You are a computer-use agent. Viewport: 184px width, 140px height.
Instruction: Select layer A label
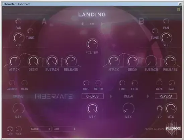pos(44,21)
